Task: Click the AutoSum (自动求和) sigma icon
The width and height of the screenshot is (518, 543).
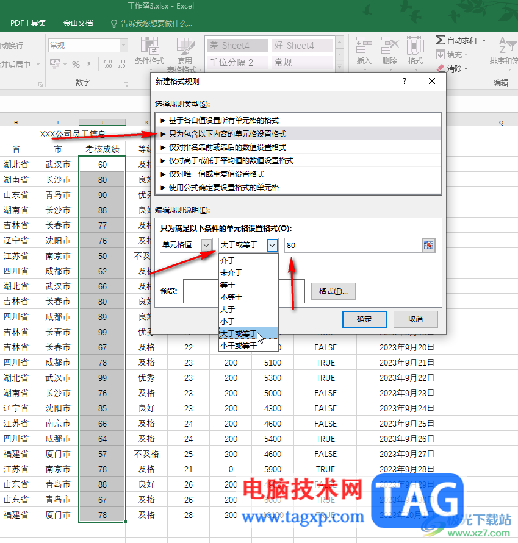Action: point(440,40)
